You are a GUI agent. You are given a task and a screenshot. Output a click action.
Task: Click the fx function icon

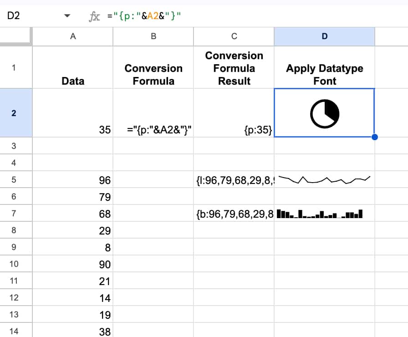[94, 16]
